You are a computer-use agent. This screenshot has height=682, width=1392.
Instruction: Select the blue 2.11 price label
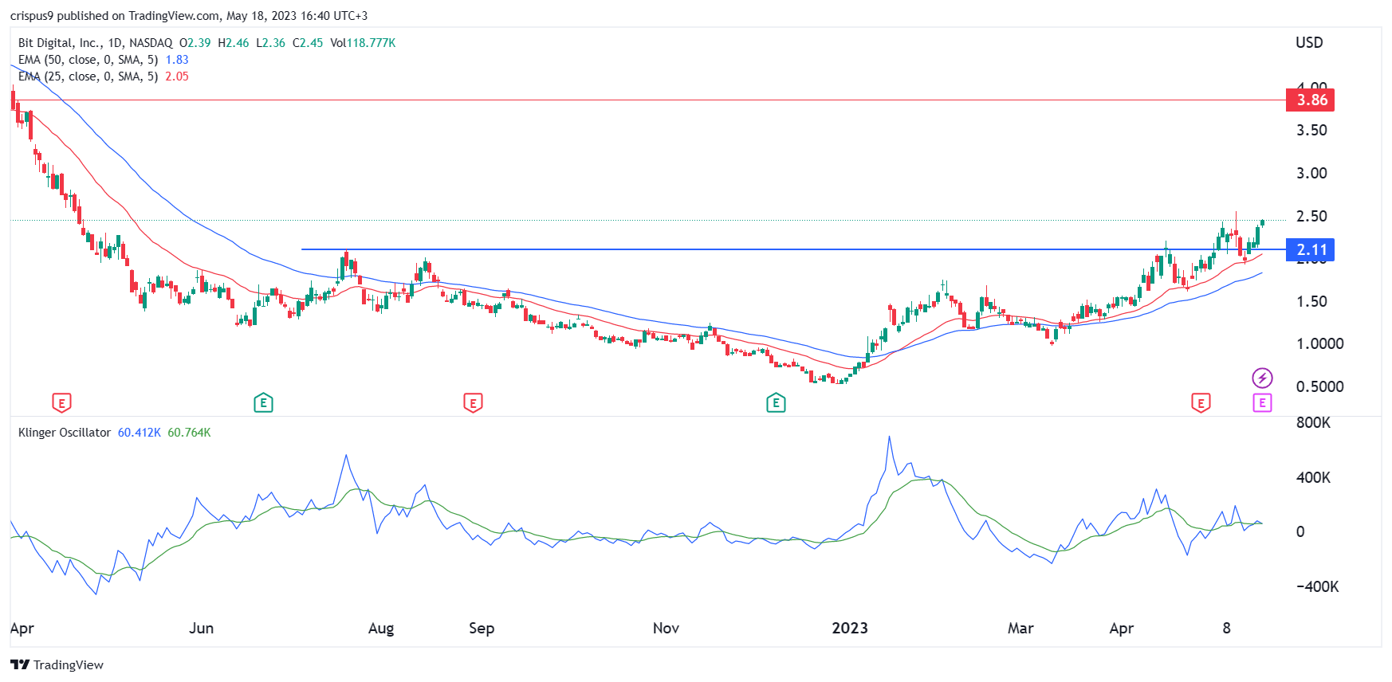1311,249
